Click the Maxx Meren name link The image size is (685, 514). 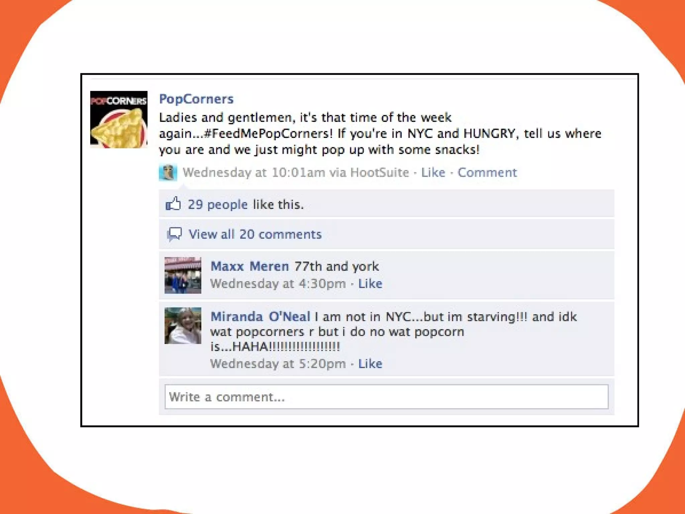[250, 266]
